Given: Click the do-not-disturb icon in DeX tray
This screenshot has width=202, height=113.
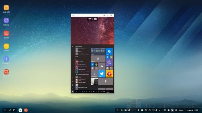Looking at the screenshot, I should click(x=149, y=110).
